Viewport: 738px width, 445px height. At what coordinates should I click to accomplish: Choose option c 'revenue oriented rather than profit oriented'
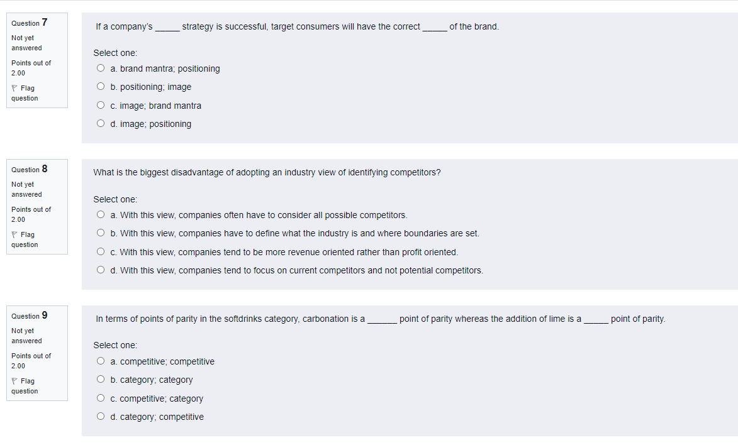click(101, 251)
